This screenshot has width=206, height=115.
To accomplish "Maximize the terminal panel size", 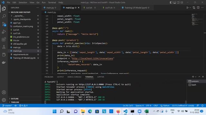I will (x=199, y=77).
